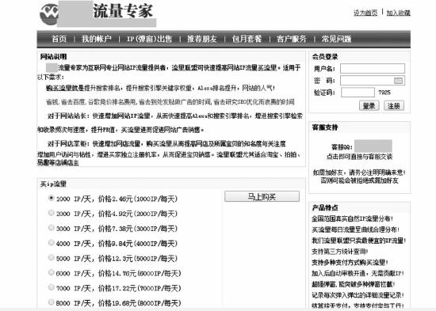Open the 客户服务 navigation item

pyautogui.click(x=292, y=39)
